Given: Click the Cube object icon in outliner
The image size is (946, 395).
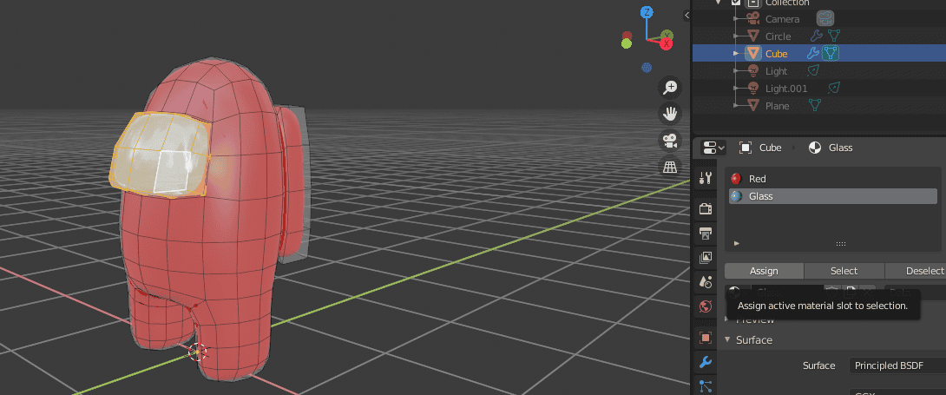Looking at the screenshot, I should (753, 53).
